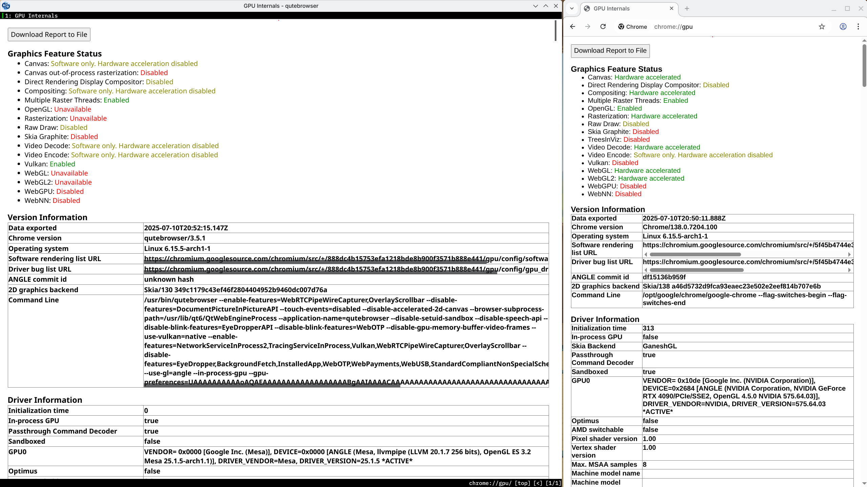
Task: Click right arrow of Driver bug list URL scrollbar
Action: [x=849, y=270]
